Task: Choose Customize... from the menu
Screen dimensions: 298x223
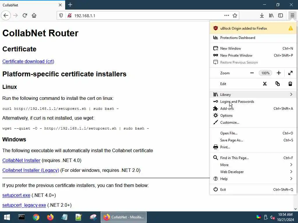Action: pos(253,123)
